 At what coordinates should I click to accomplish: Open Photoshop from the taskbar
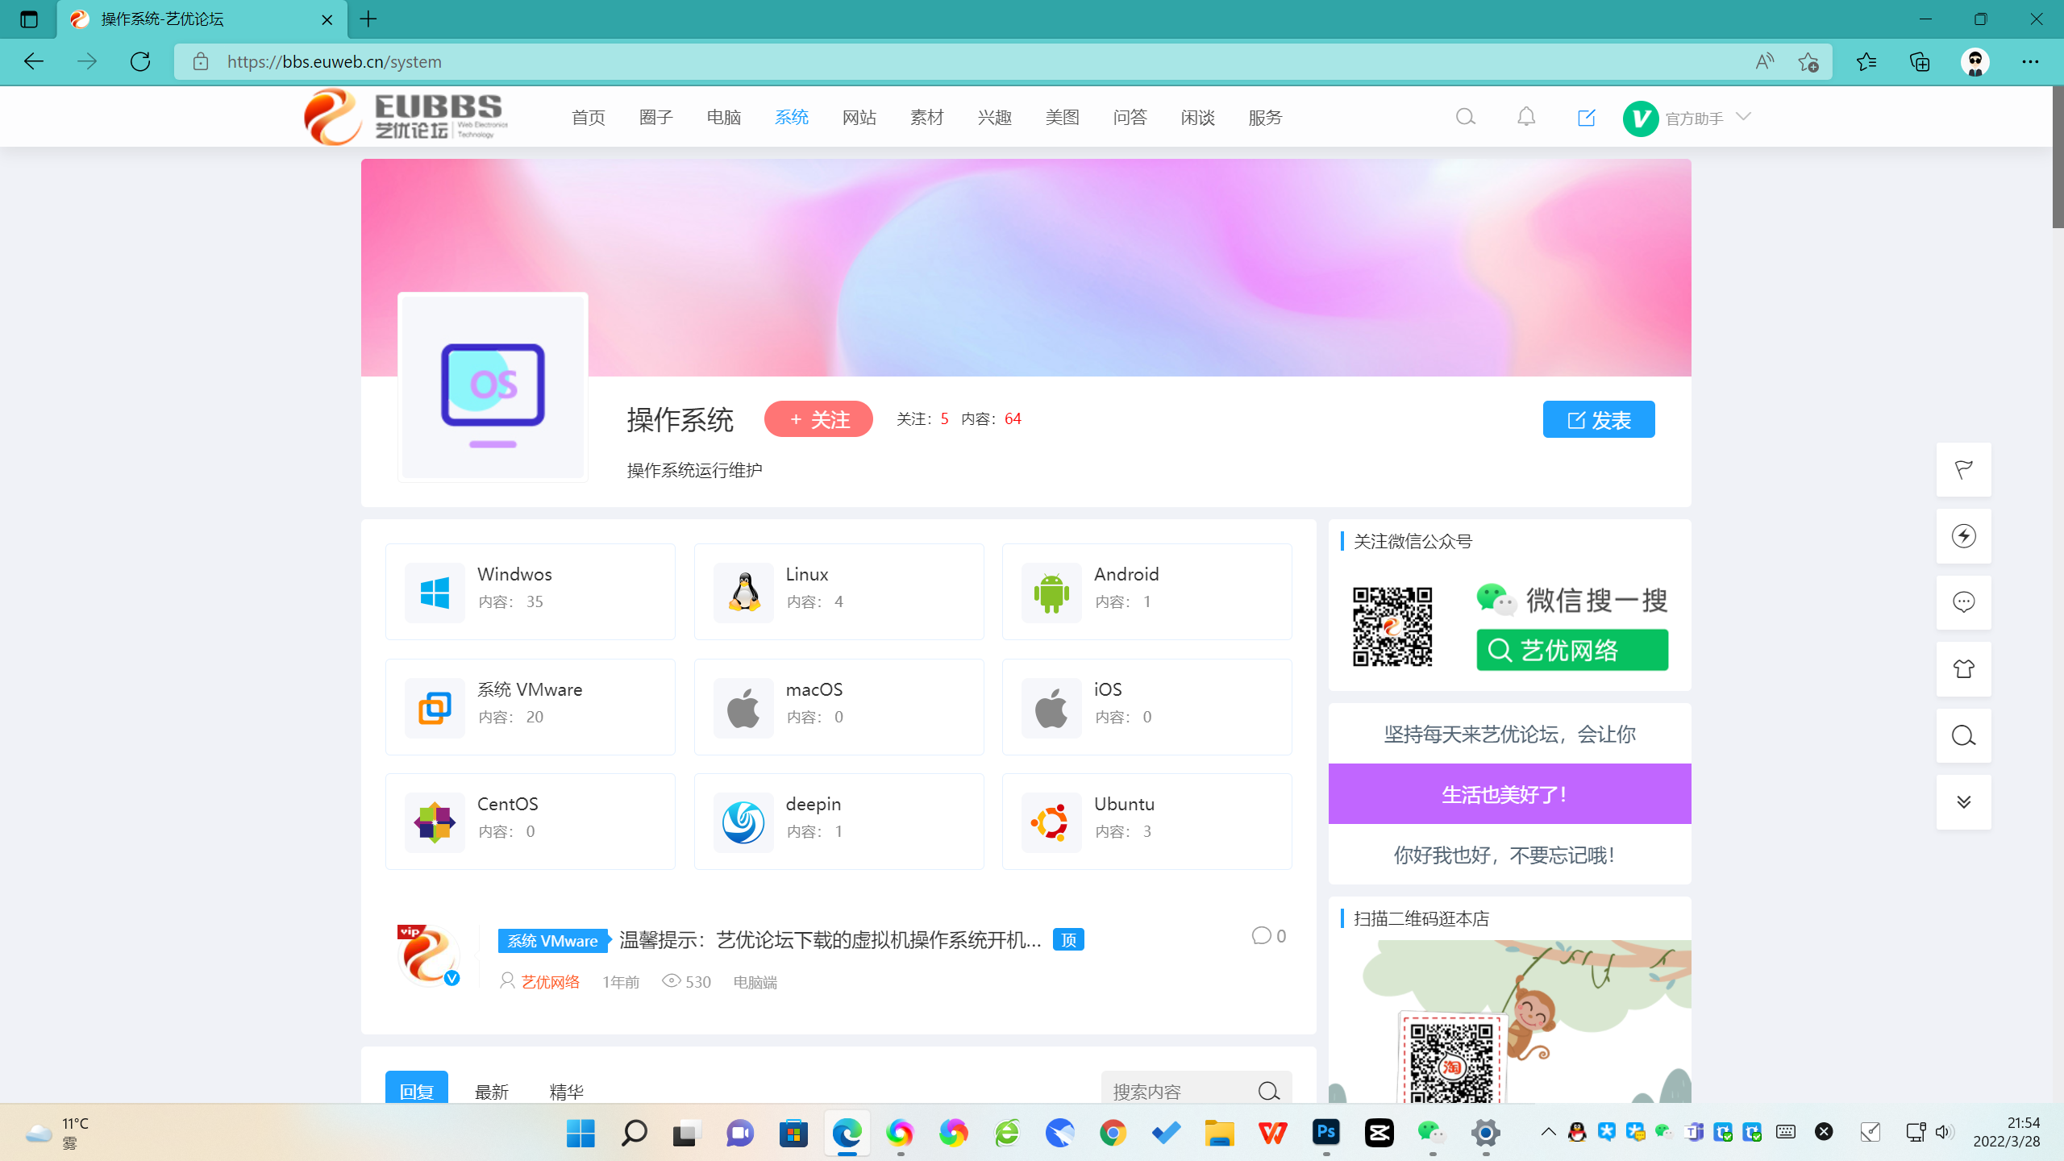[x=1326, y=1133]
